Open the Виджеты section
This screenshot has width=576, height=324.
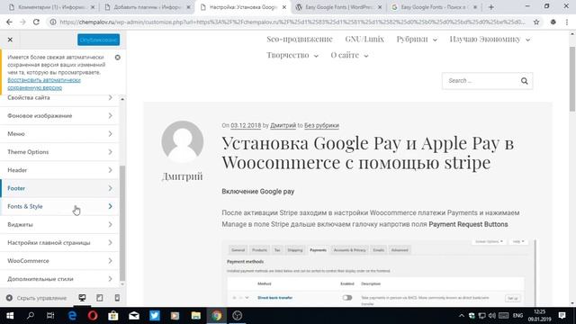59,224
